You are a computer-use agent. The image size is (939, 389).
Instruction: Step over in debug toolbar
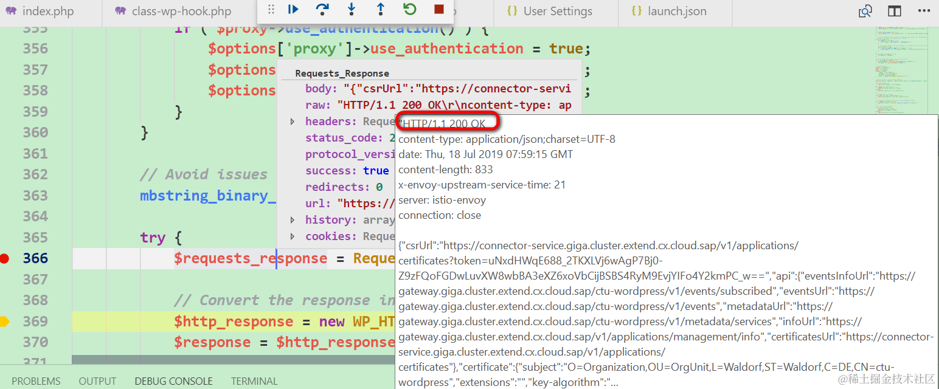pyautogui.click(x=322, y=9)
